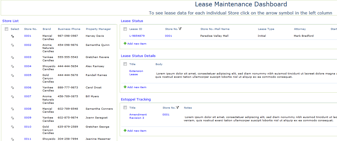Click the arrow icon for store 0001
The image size is (337, 141).
(x=12, y=36)
